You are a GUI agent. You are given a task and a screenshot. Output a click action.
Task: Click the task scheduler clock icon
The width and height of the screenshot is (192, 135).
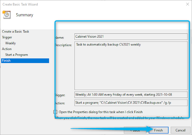pyautogui.click(x=6, y=14)
